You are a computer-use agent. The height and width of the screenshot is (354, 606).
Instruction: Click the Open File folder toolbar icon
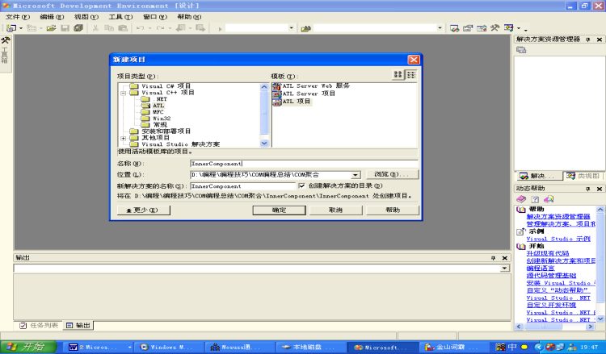[x=51, y=28]
